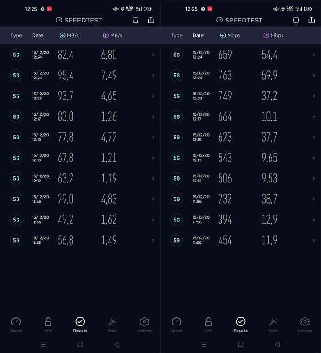Image resolution: width=321 pixels, height=353 pixels.
Task: Sort by Type header in the left screen
Action: point(16,35)
